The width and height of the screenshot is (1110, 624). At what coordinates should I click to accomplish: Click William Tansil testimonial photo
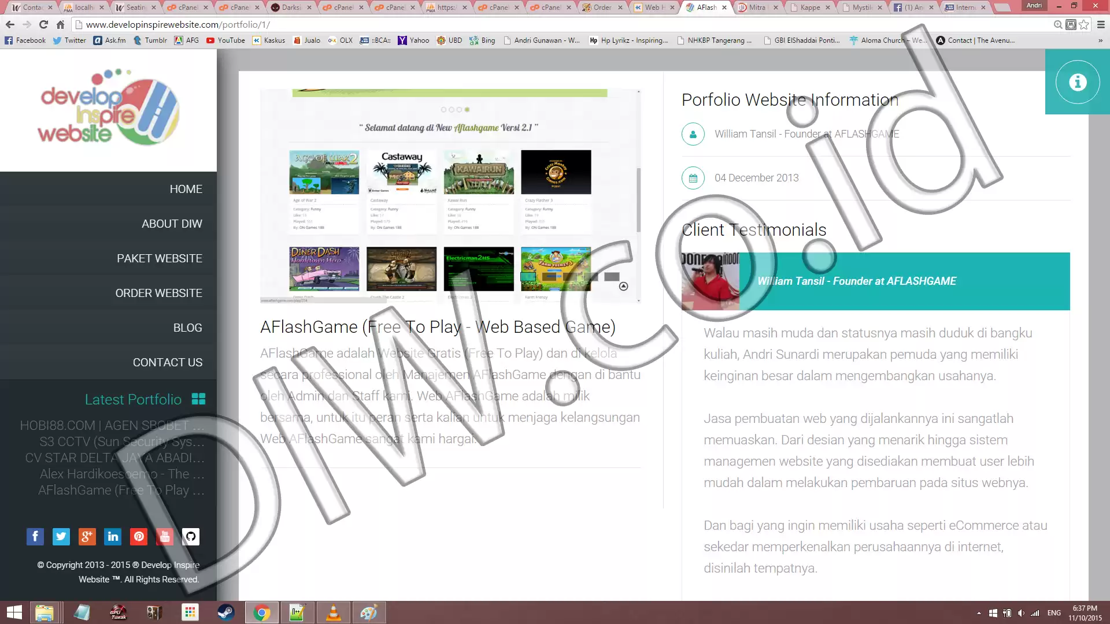pos(710,281)
